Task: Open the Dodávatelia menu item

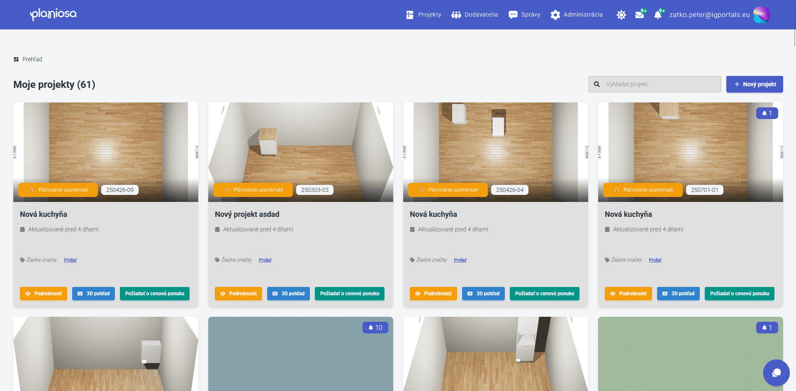Action: click(475, 15)
